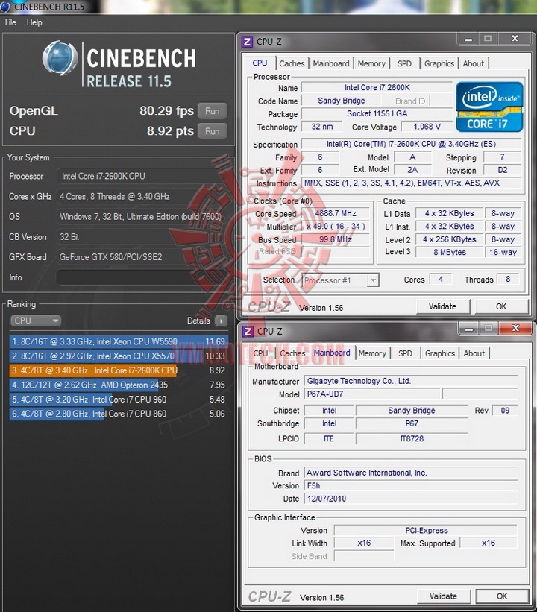Viewport: 537px width, 612px height.
Task: Click the Cinebench app icon in title bar
Action: coord(5,7)
